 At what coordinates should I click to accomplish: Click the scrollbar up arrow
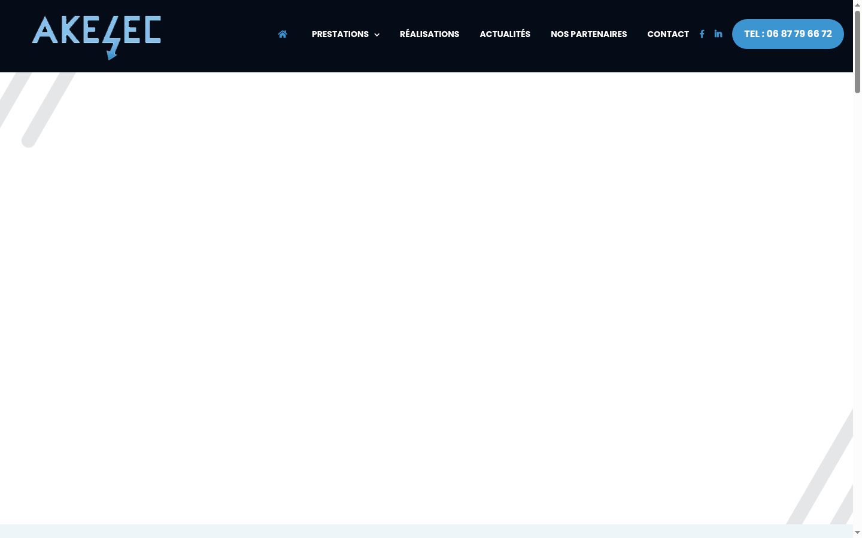coord(857,5)
